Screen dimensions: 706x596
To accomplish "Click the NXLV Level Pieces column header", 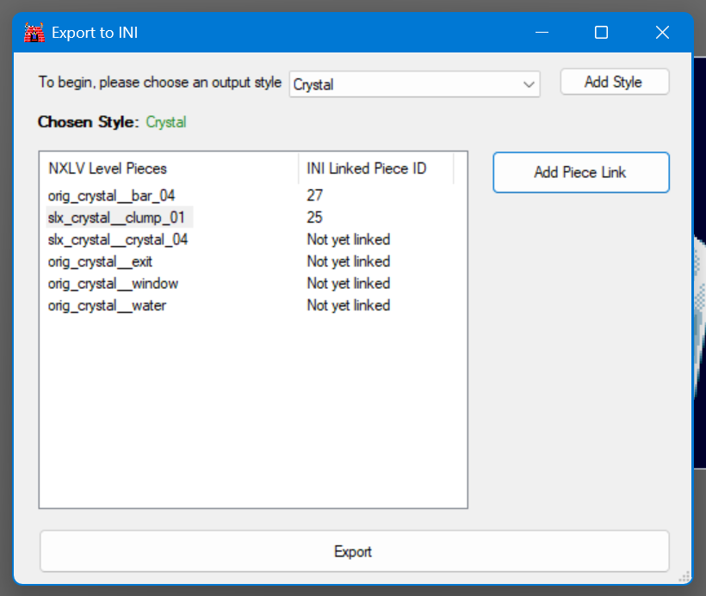I will pyautogui.click(x=108, y=169).
